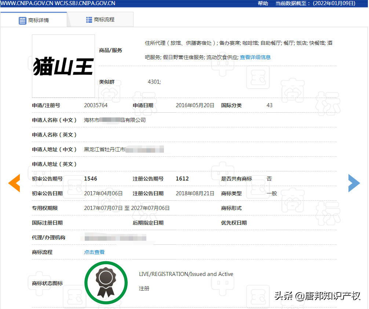
Task: Select the applicant address 黑龙江省牡丹江市
Action: [105, 149]
